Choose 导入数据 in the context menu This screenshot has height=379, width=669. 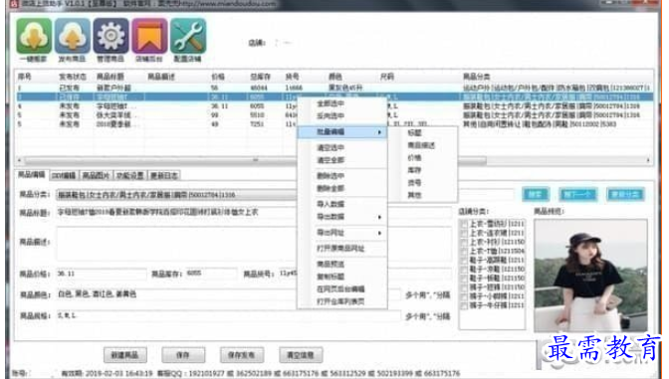[342, 204]
